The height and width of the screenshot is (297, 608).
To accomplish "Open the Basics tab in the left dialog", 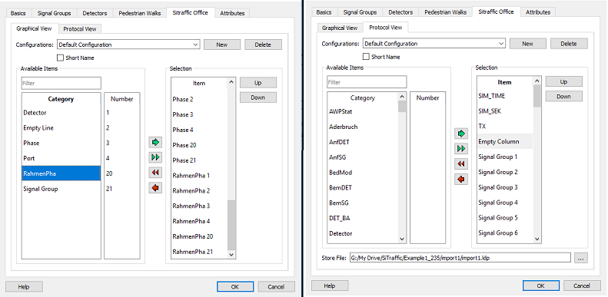I will tap(18, 13).
